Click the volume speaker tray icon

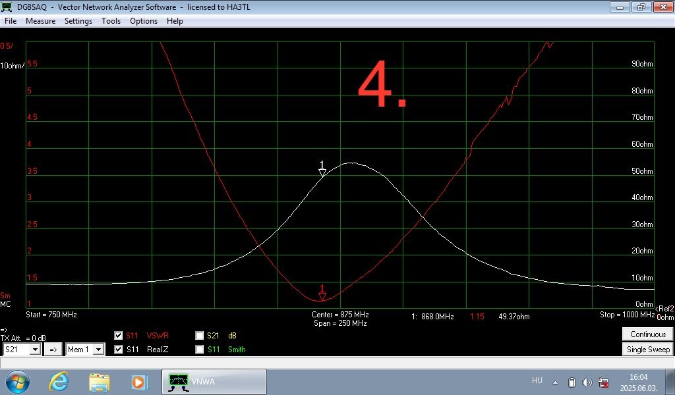click(x=587, y=382)
